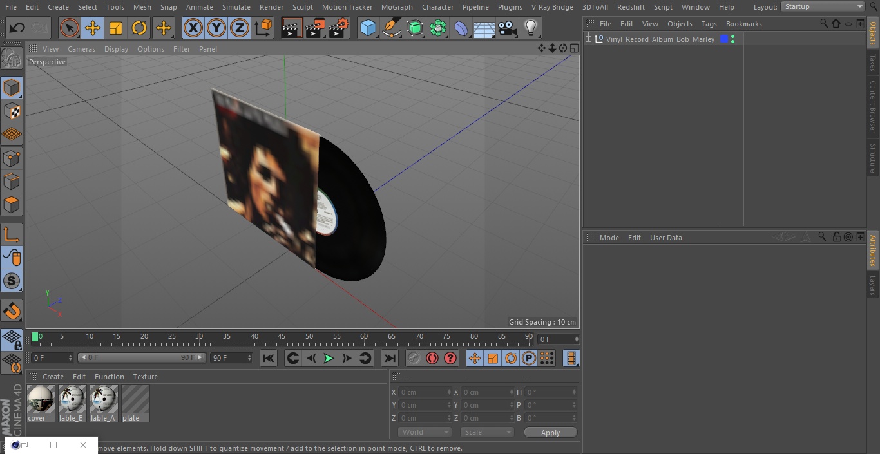This screenshot has height=454, width=880.
Task: Open viewport Cameras menu
Action: 81,49
